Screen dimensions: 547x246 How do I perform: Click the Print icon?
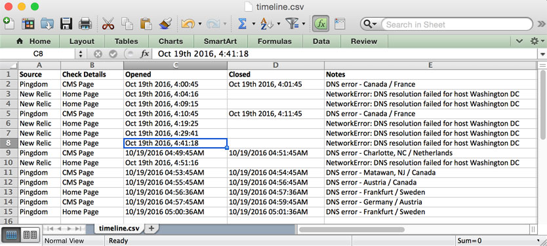coord(85,24)
